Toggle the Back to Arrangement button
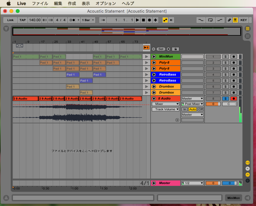The height and width of the screenshot is (206, 256). click(x=146, y=47)
